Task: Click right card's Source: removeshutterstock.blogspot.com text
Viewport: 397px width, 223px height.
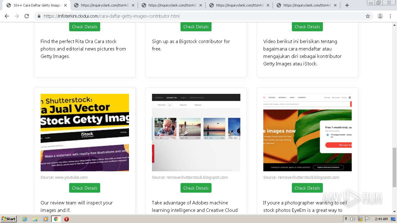Action: pyautogui.click(x=301, y=177)
